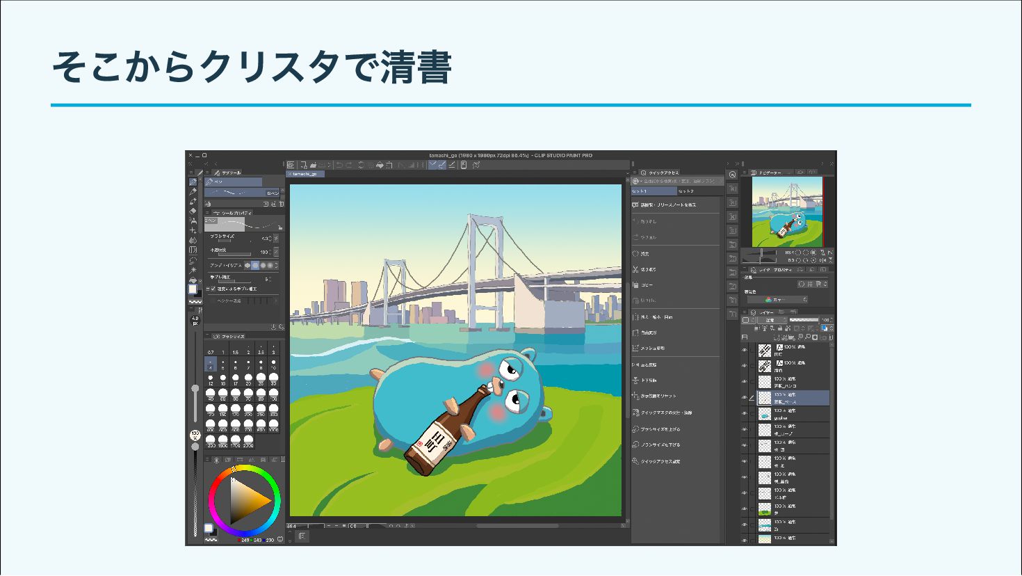Screen dimensions: 1022x576
Task: Switch to the セット2 tab in Quick Access
Action: pos(700,191)
